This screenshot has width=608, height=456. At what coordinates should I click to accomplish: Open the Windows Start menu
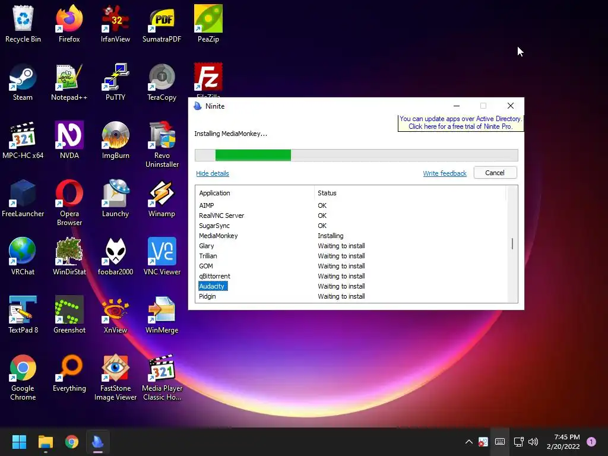pyautogui.click(x=19, y=442)
